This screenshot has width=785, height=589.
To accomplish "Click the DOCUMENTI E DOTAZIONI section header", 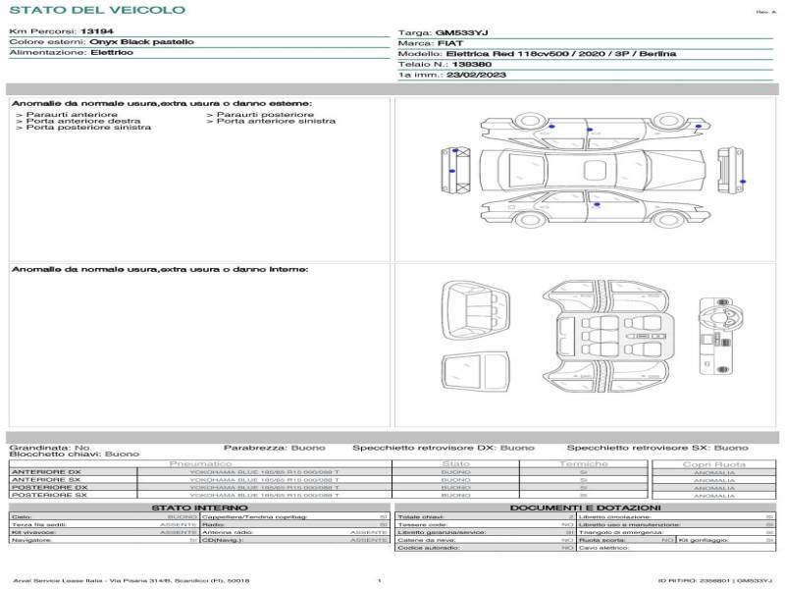I will click(585, 508).
